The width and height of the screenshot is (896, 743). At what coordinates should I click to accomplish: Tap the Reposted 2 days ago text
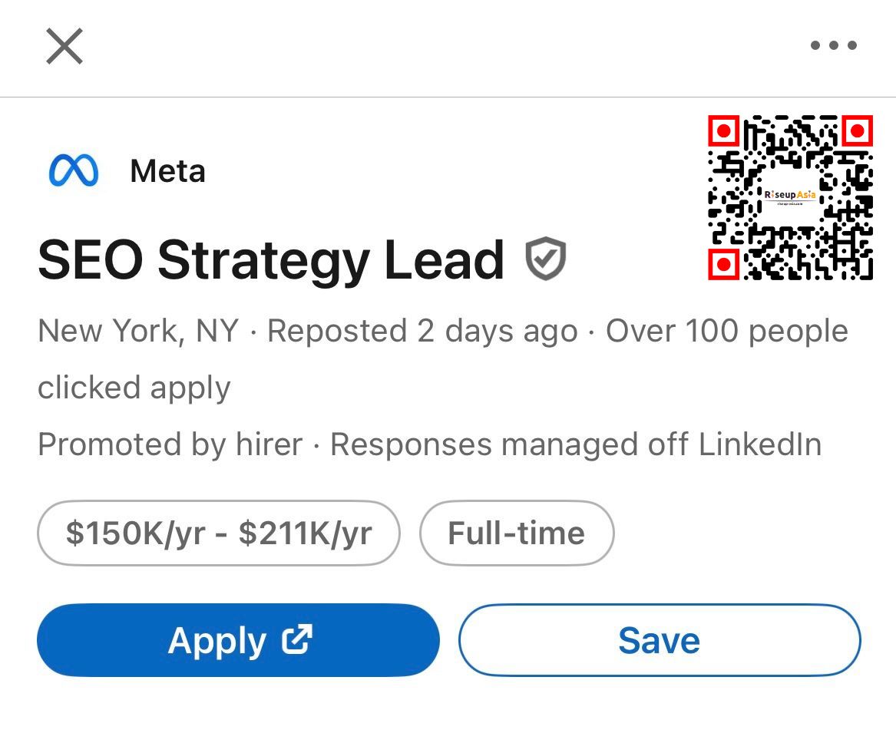click(422, 332)
